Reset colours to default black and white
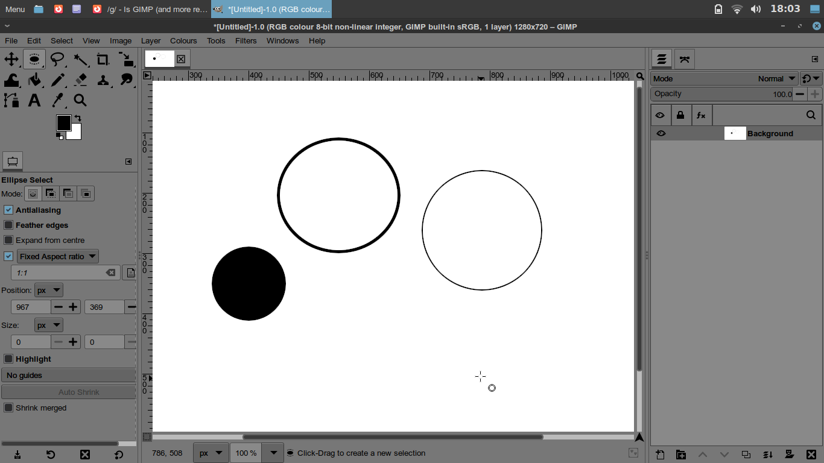 [60, 136]
